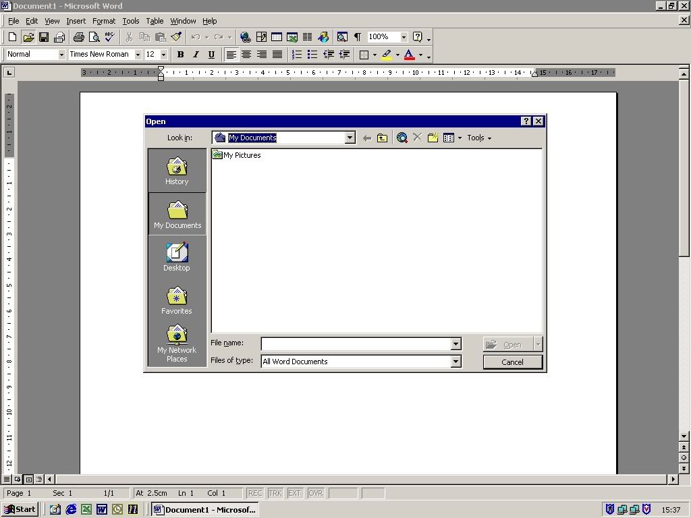Open My Network Places in sidebar
The image size is (691, 518).
click(177, 343)
